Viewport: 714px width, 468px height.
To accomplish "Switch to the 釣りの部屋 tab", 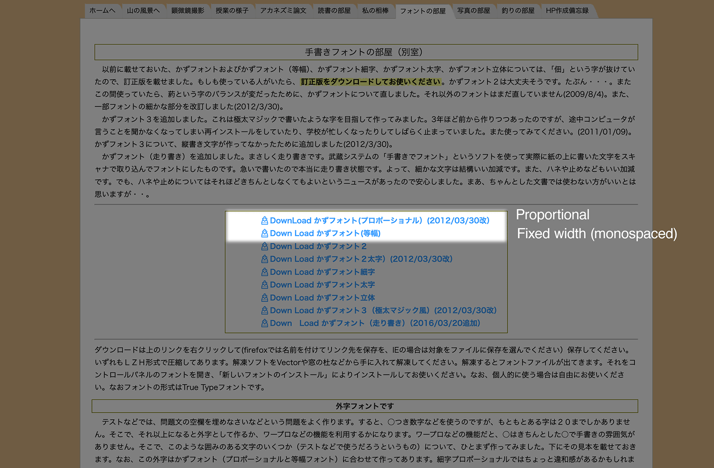I will (x=518, y=10).
